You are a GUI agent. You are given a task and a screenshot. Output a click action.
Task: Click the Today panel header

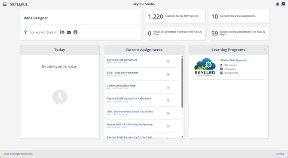pyautogui.click(x=59, y=50)
